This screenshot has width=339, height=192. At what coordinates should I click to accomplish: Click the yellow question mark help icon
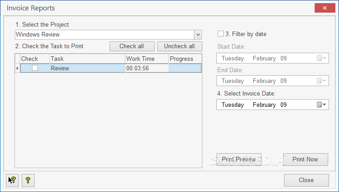(x=28, y=180)
